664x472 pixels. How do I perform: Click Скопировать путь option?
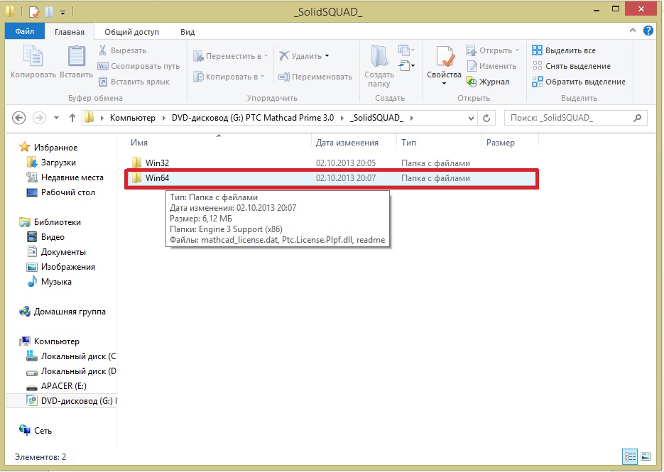click(138, 66)
